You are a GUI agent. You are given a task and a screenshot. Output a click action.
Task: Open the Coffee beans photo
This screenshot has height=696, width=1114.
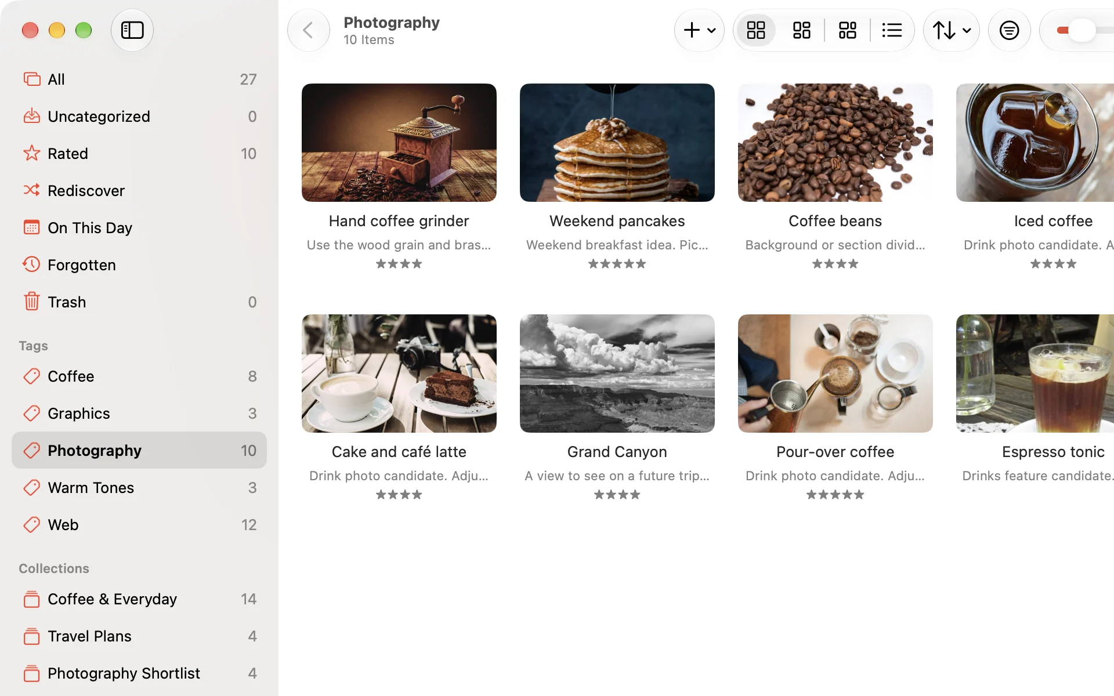[x=835, y=143]
